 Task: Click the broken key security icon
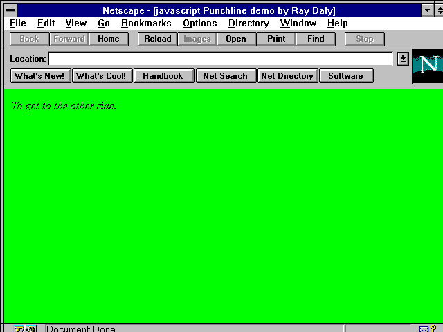click(x=25, y=329)
